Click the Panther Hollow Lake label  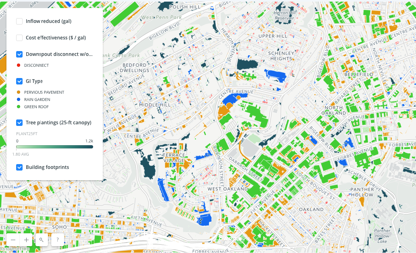[x=382, y=236]
